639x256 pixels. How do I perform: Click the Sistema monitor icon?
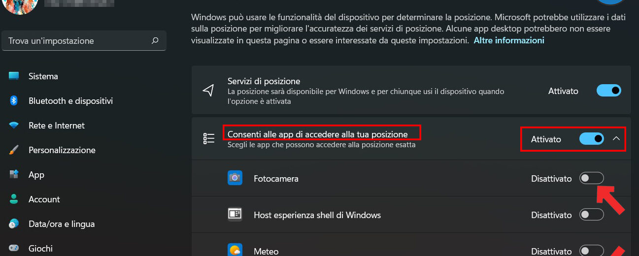tap(14, 76)
